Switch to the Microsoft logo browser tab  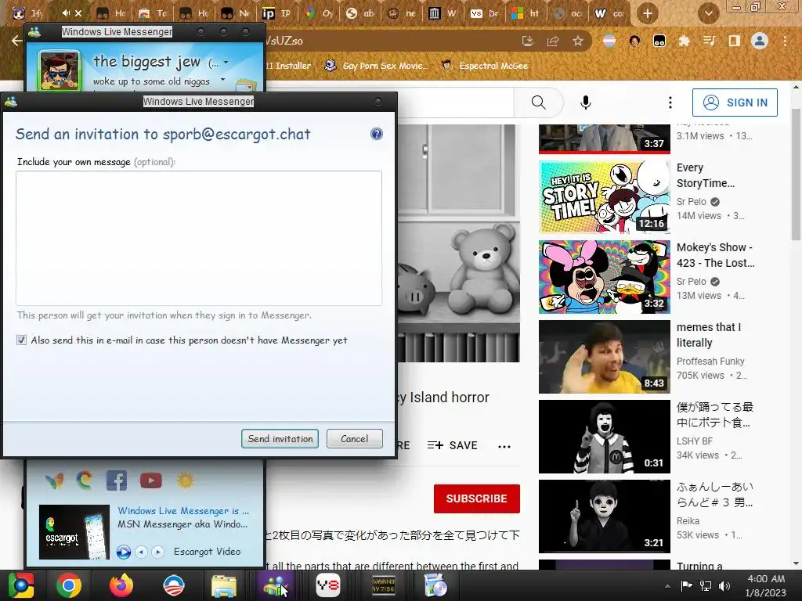pos(526,13)
